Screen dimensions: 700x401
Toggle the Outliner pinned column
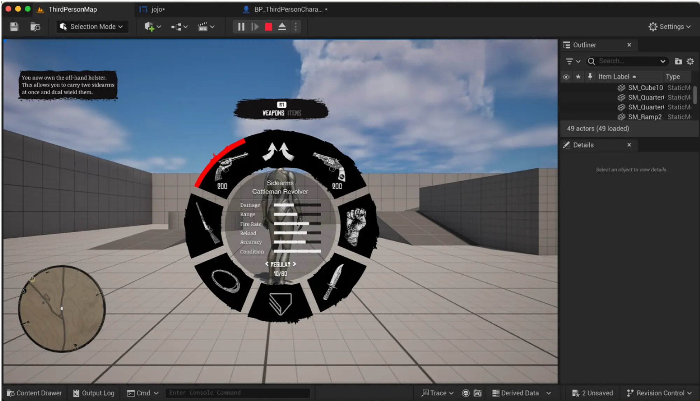[590, 77]
